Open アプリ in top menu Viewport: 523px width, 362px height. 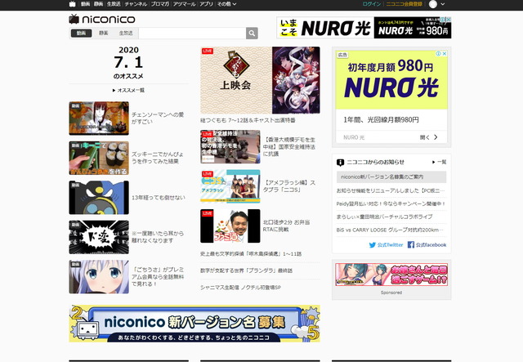pos(206,4)
